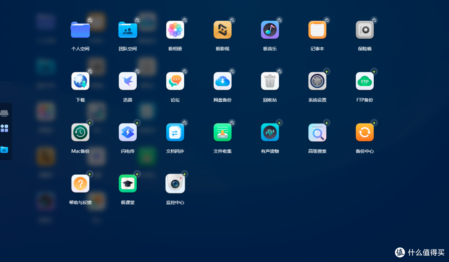
Task: Click the 有声读物 text label
Action: click(270, 151)
